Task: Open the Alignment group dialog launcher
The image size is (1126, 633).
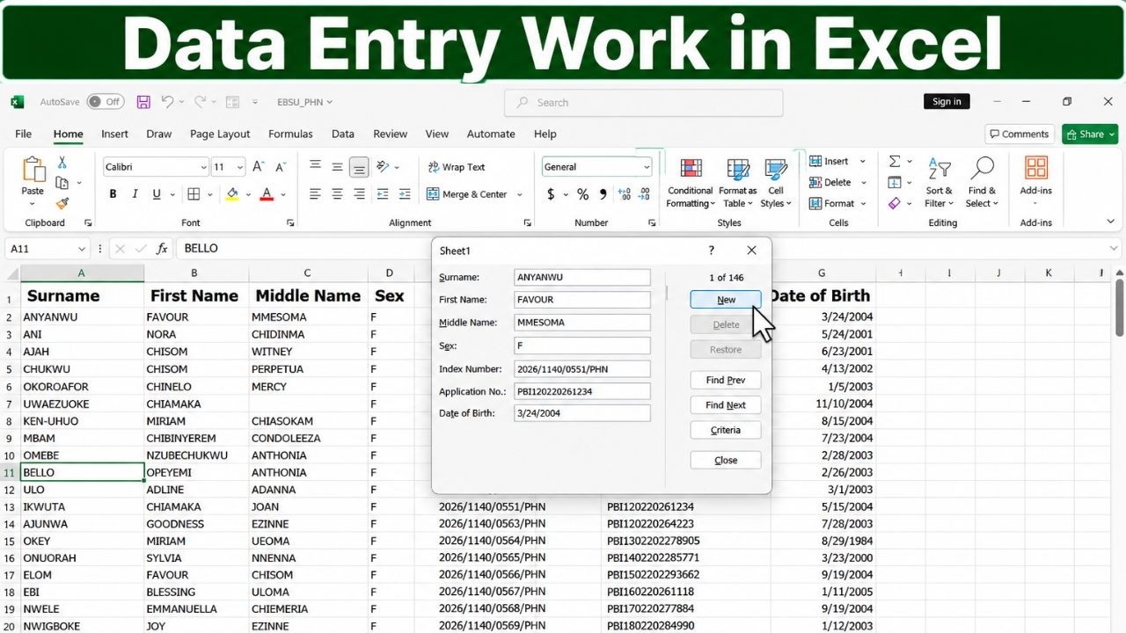Action: 528,223
